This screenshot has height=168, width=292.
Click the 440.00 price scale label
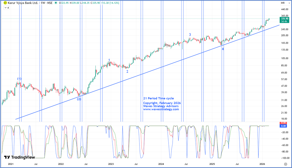coord(285,10)
